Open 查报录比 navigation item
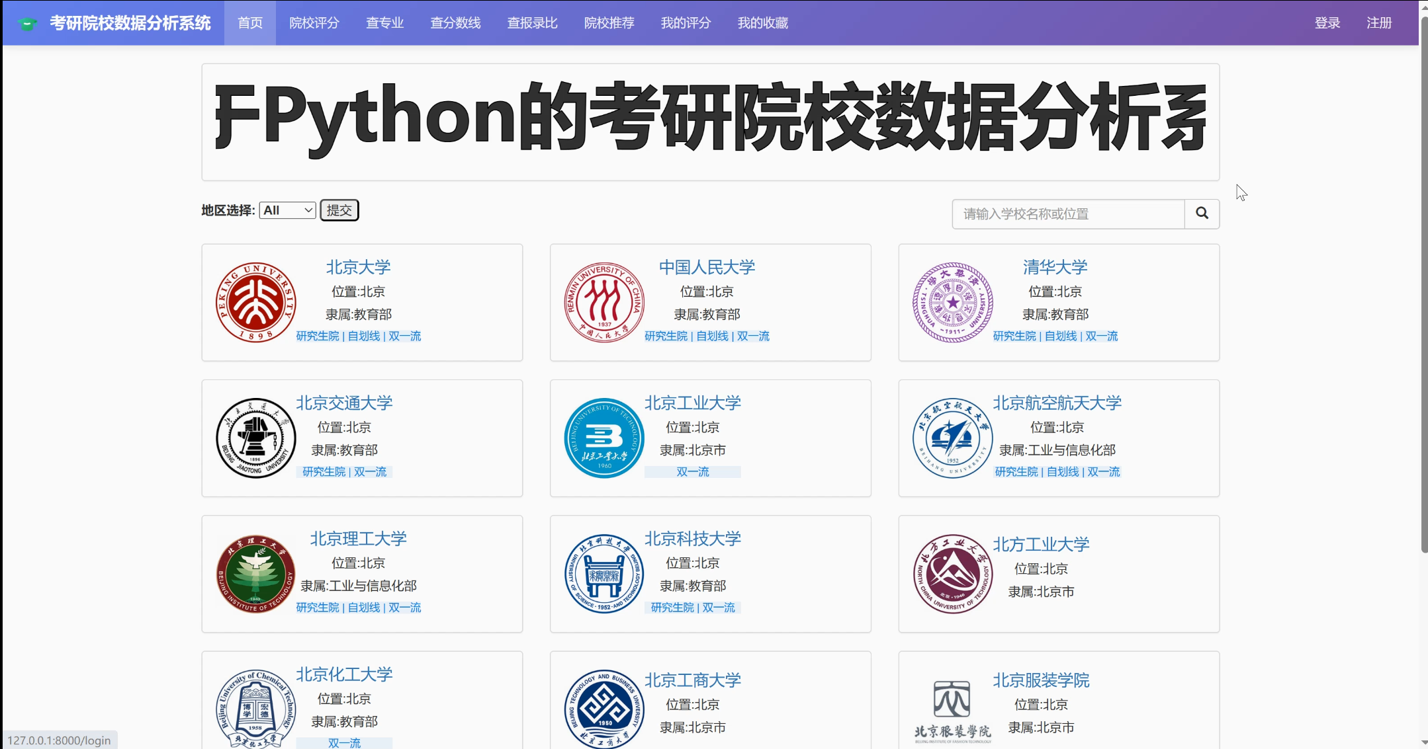The image size is (1428, 749). [532, 22]
